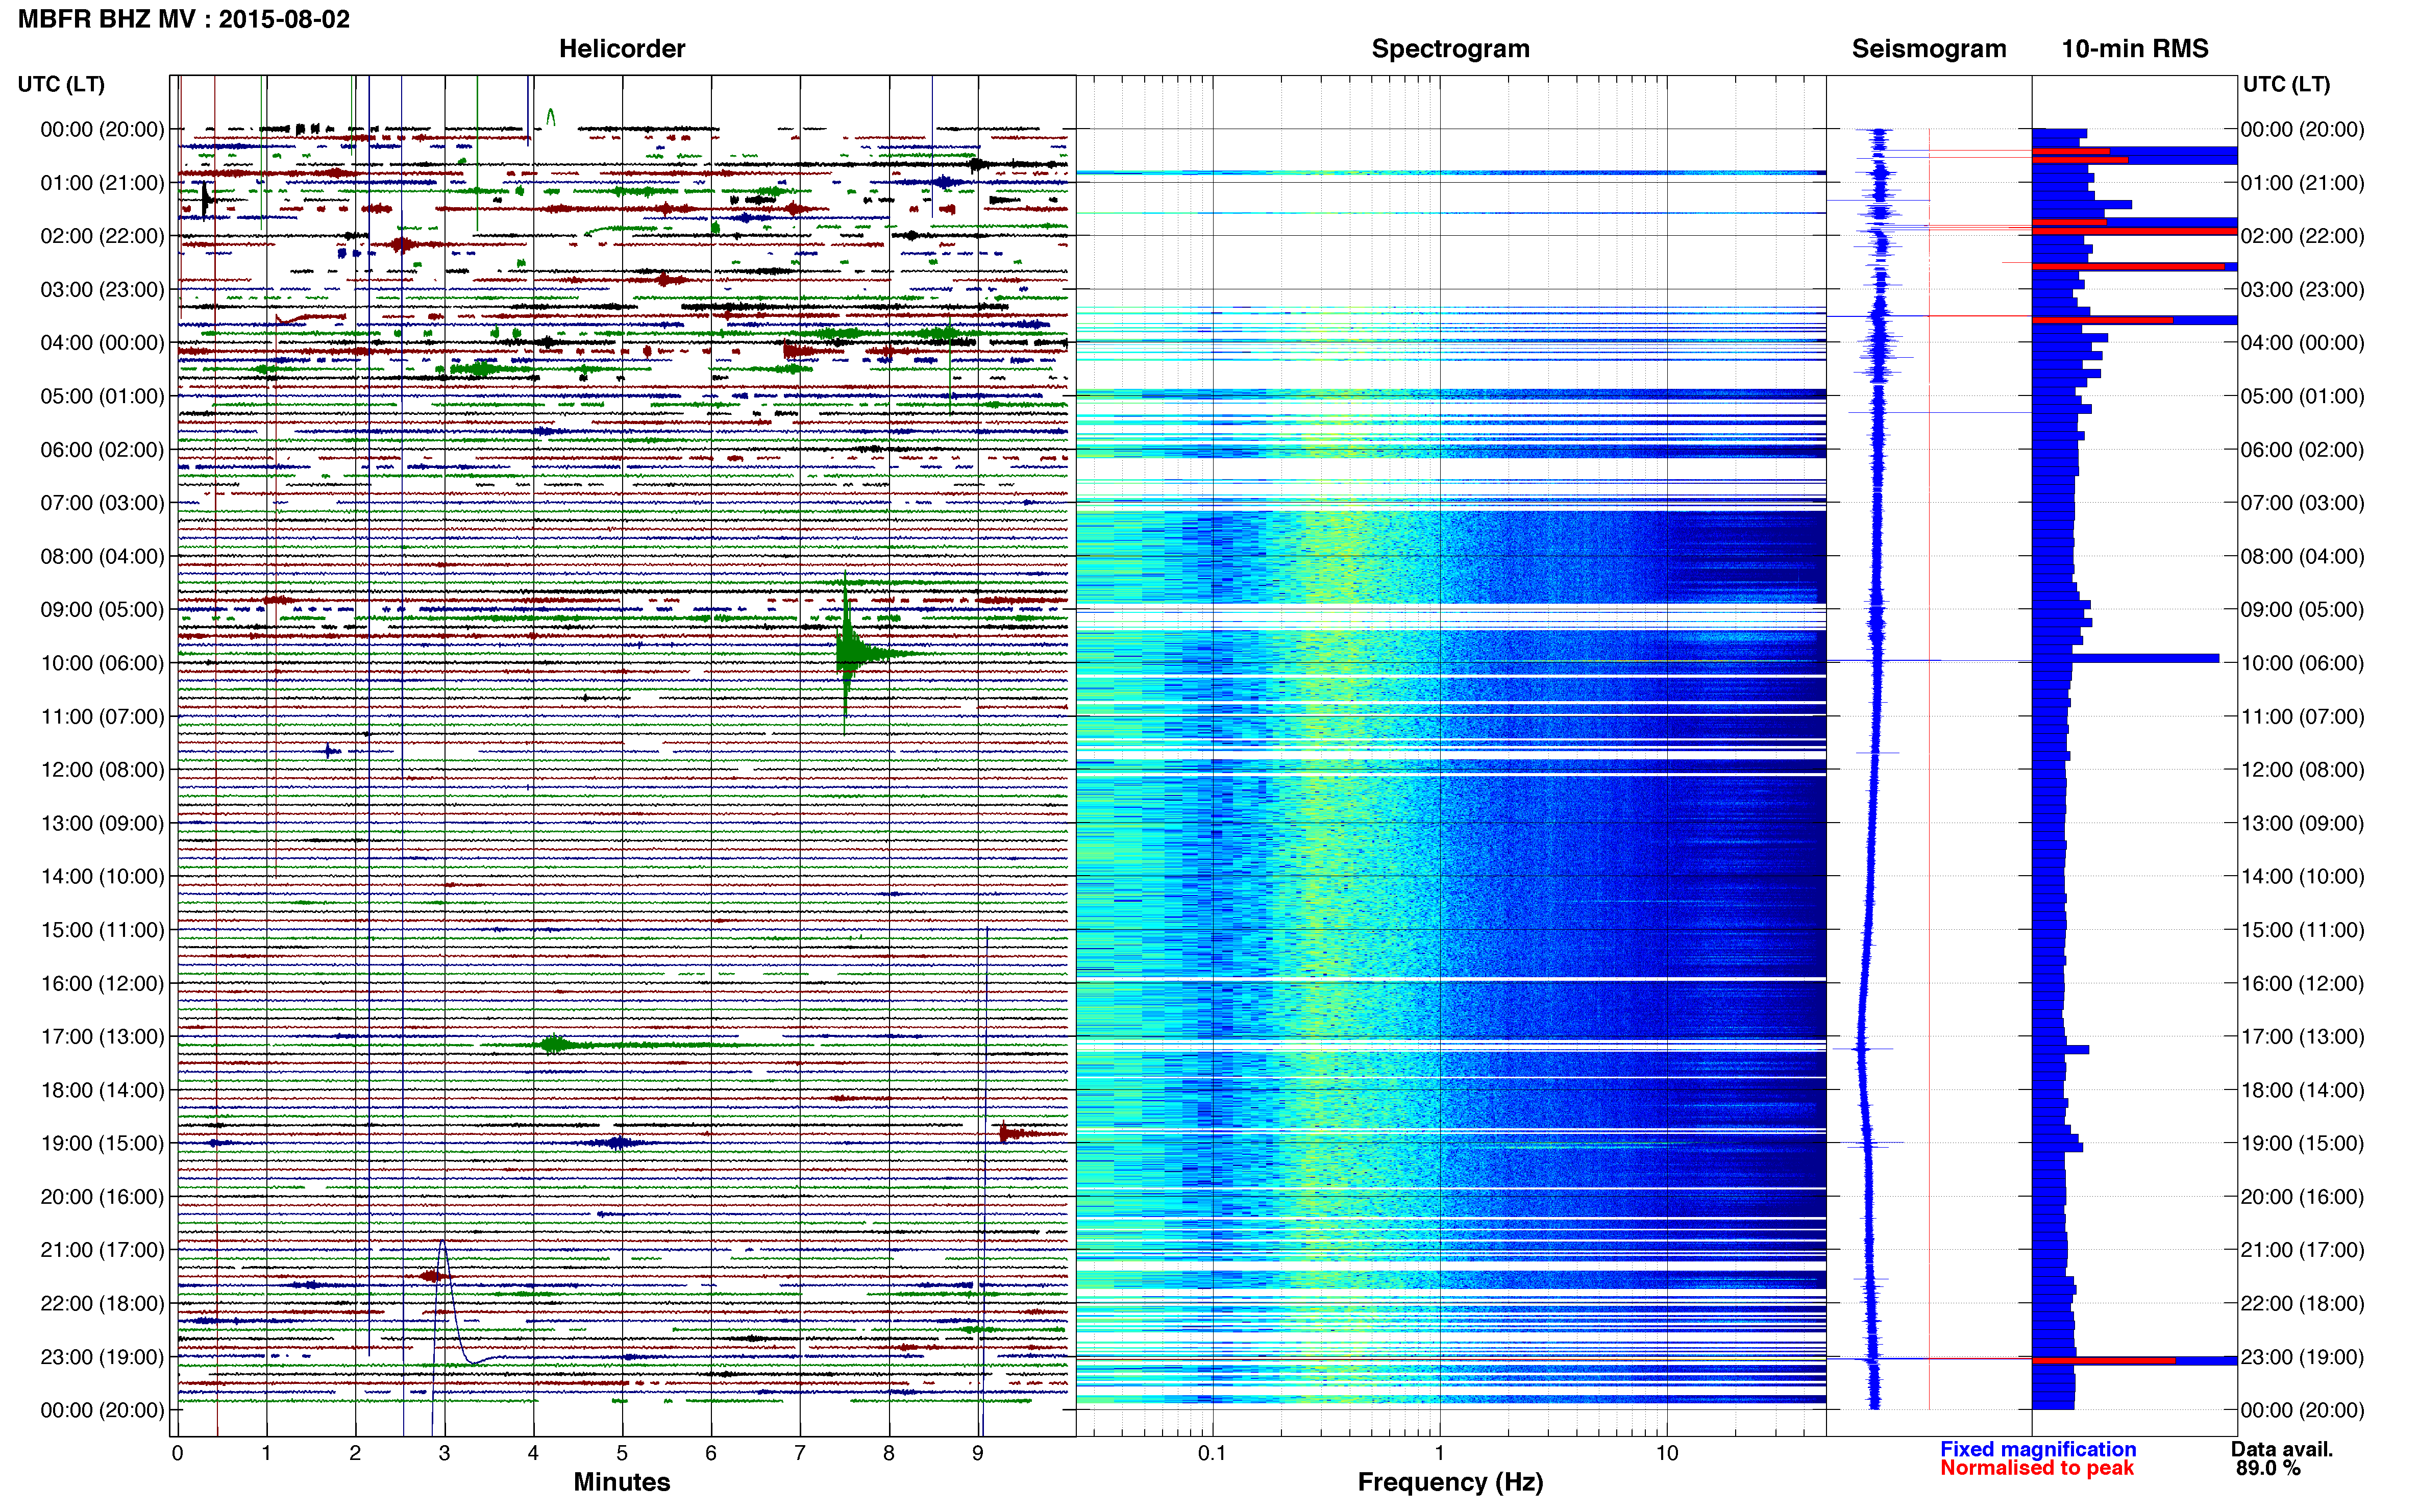Select the 'Helicorder' panel heading

(622, 48)
